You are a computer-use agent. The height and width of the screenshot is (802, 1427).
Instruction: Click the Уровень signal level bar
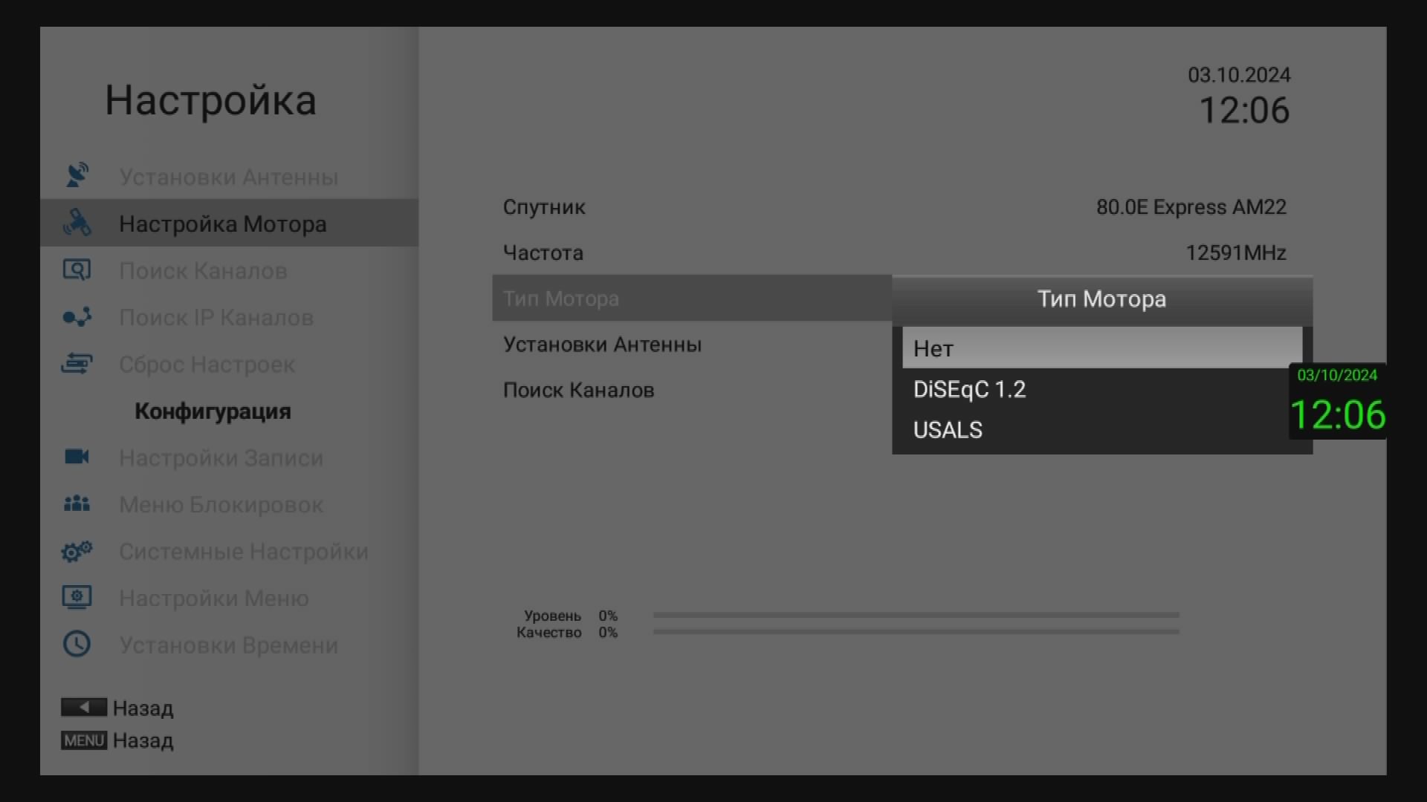tap(916, 615)
